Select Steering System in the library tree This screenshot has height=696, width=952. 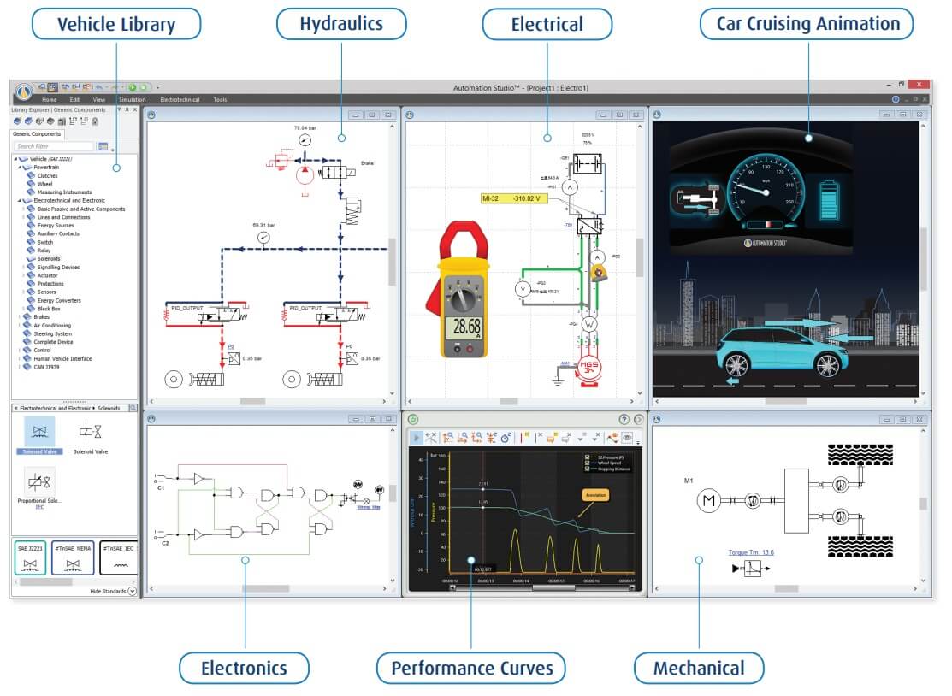tap(53, 333)
